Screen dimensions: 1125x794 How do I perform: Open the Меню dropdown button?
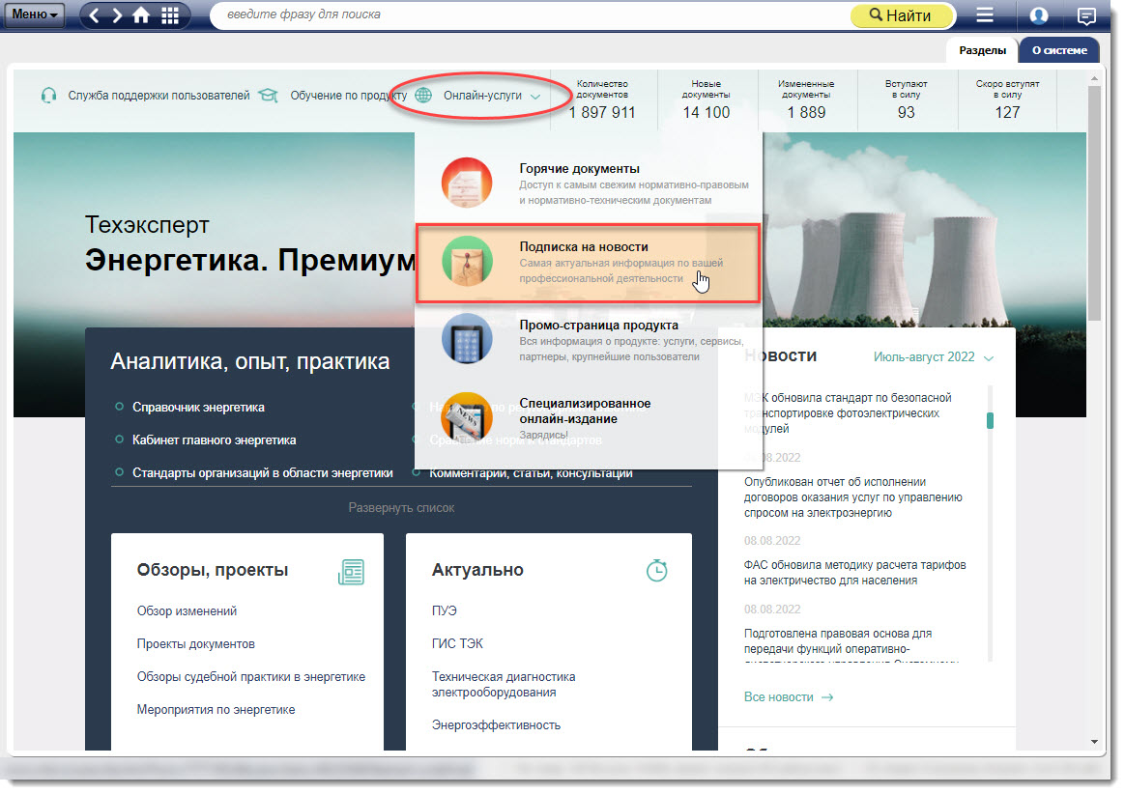coord(35,14)
